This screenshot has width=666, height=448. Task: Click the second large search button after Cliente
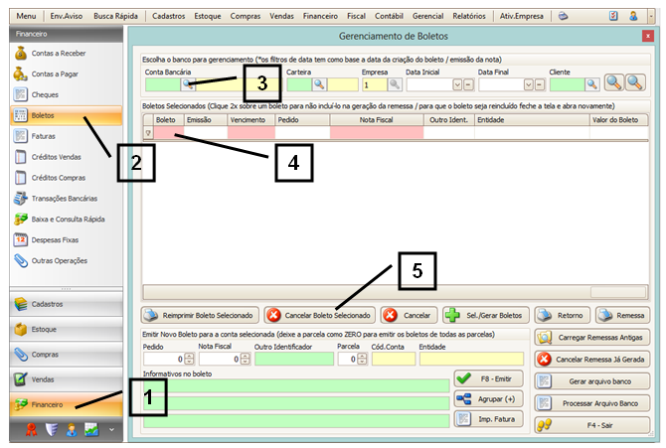tap(635, 82)
